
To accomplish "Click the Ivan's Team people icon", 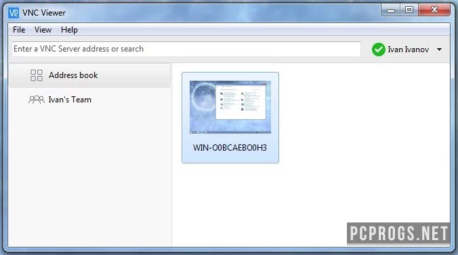I will tap(37, 100).
